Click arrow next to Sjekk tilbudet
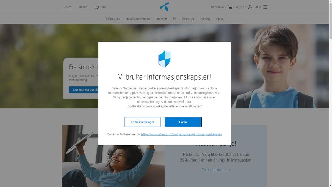332x187 pixels. coord(230,170)
